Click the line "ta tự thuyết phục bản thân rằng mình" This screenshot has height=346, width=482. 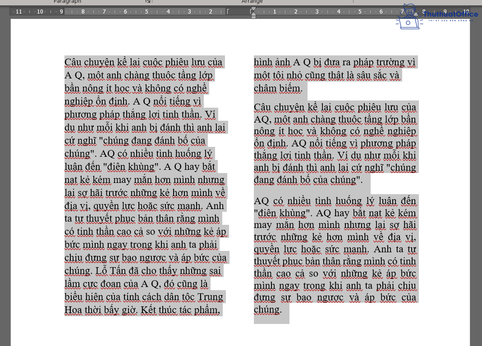coord(142,219)
